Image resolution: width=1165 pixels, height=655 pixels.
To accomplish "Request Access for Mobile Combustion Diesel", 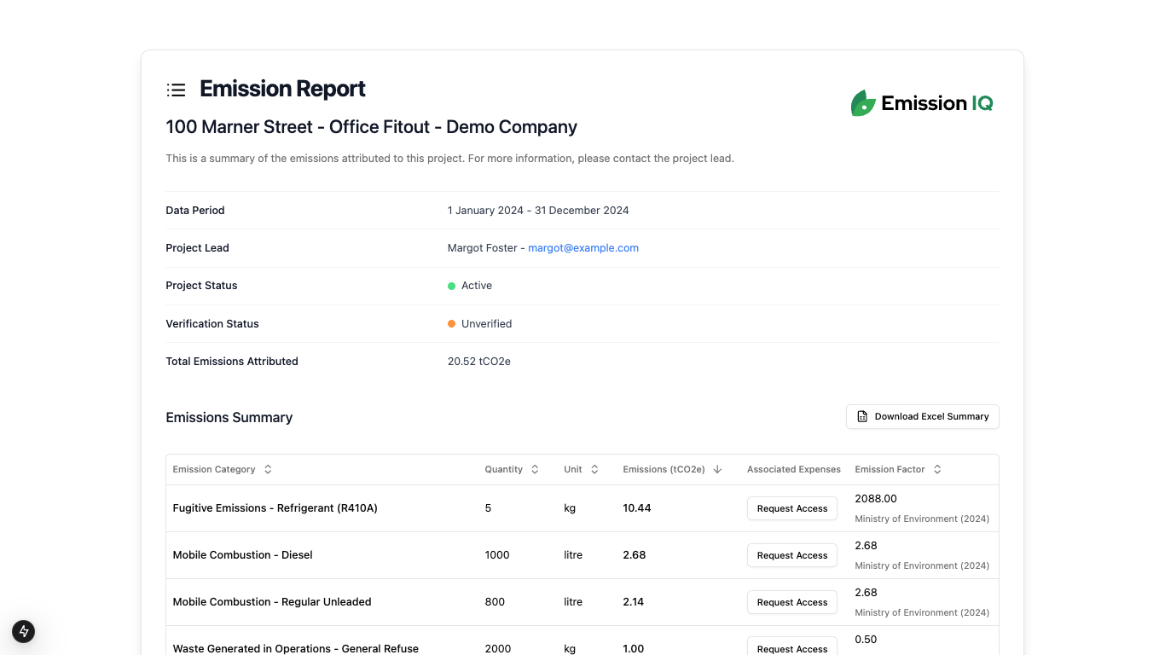I will (792, 555).
